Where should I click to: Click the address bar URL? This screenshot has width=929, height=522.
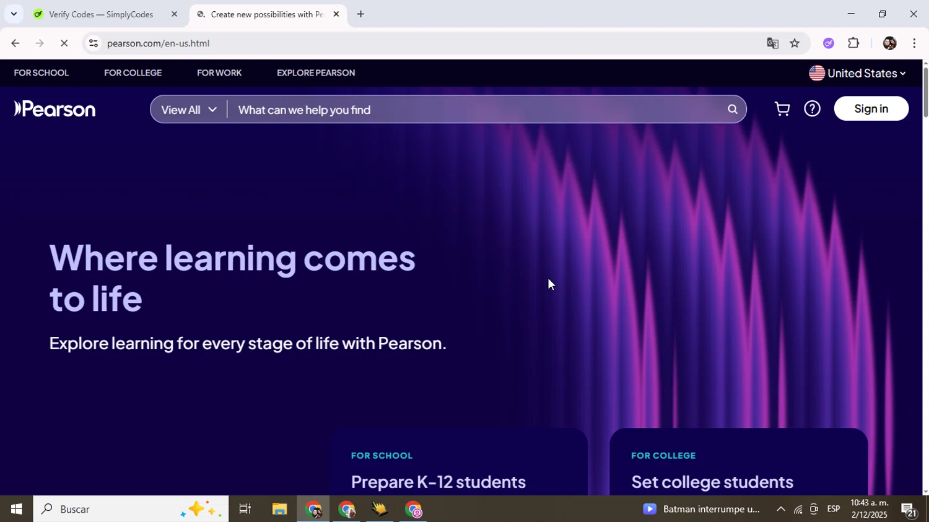point(158,43)
